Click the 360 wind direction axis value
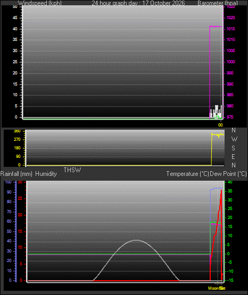Image resolution: width=248 pixels, height=295 pixels. tap(17, 131)
